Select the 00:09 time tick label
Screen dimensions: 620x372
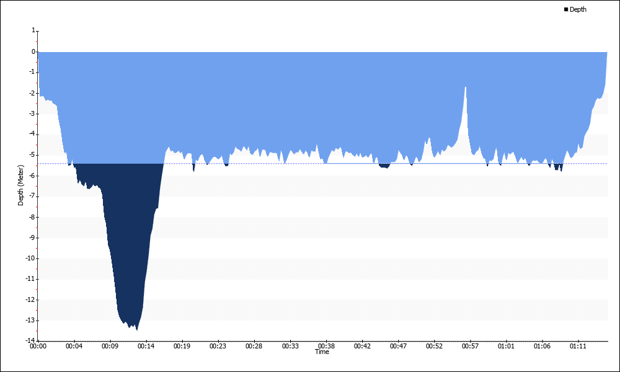click(x=110, y=346)
